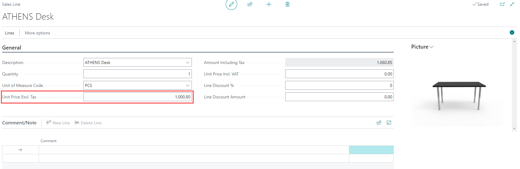The width and height of the screenshot is (520, 169).
Task: Click the trash can delete icon
Action: tap(287, 4)
